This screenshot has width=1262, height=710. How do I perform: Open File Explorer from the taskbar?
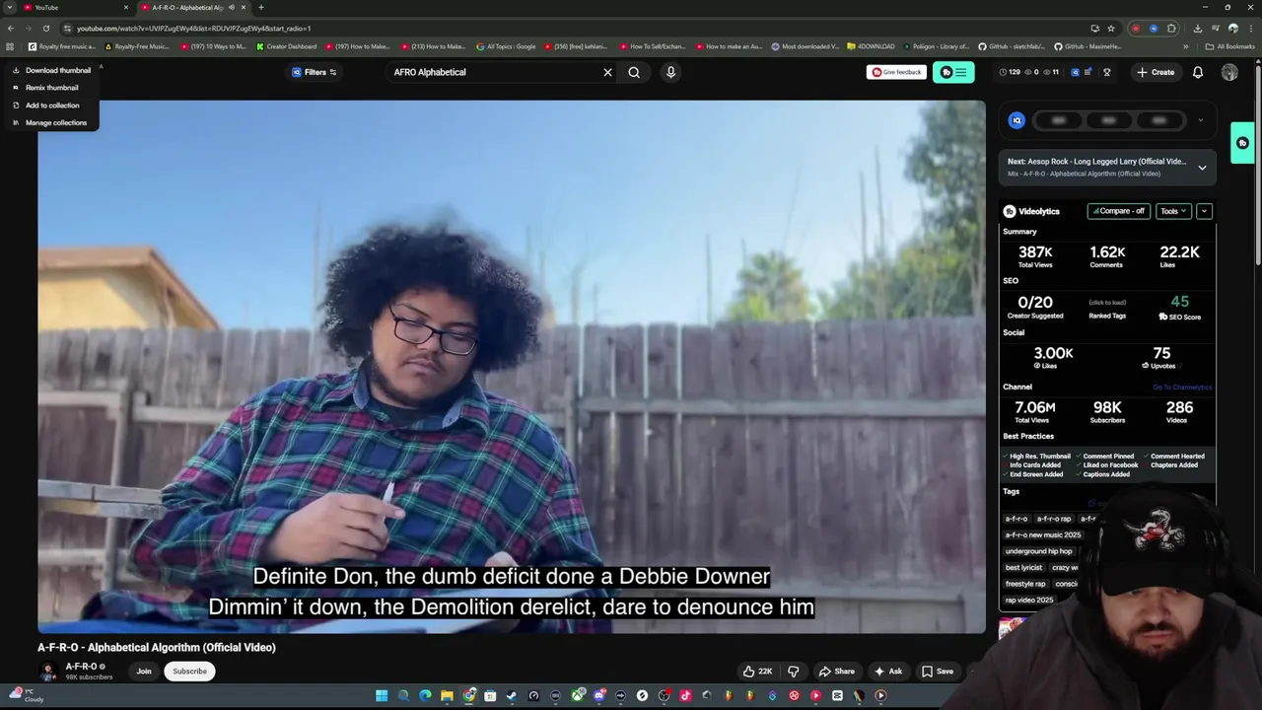(447, 695)
